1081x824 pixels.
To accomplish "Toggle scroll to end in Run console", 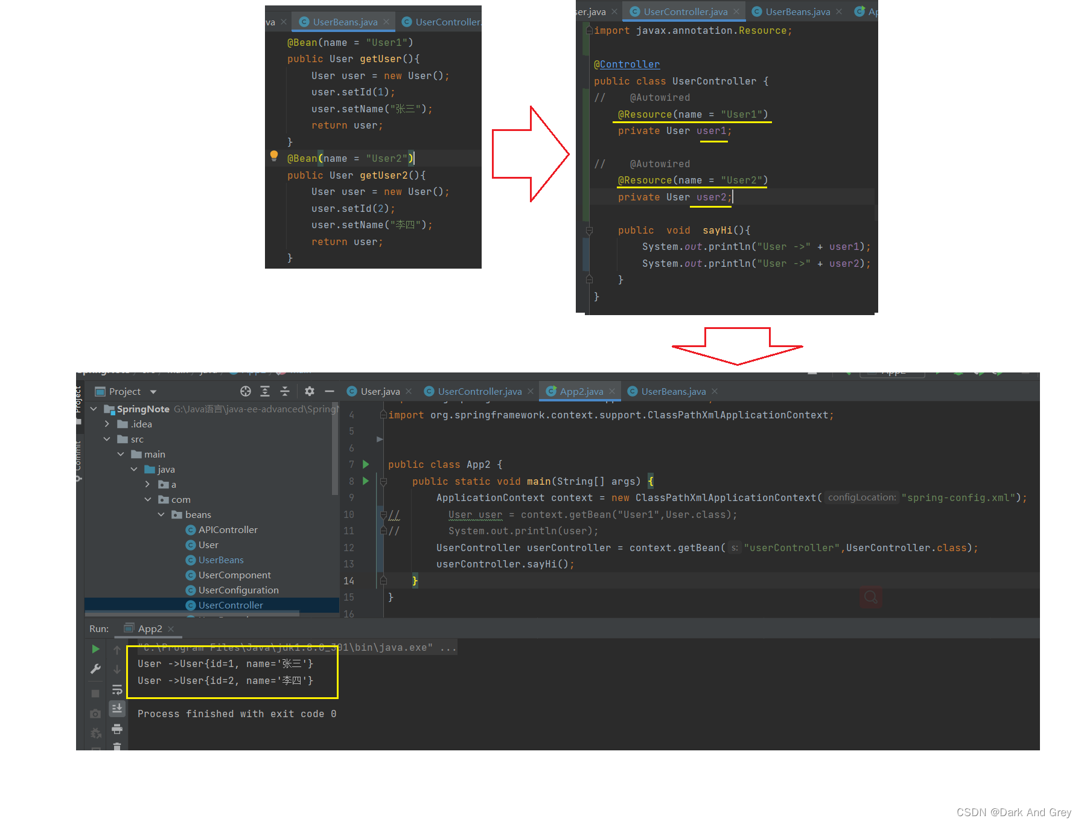I will [x=117, y=708].
